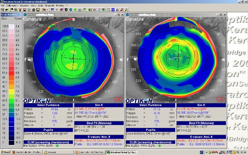Screen dimensions: 248x155
Task: Click the Windows Start button
Action: [x=5, y=152]
